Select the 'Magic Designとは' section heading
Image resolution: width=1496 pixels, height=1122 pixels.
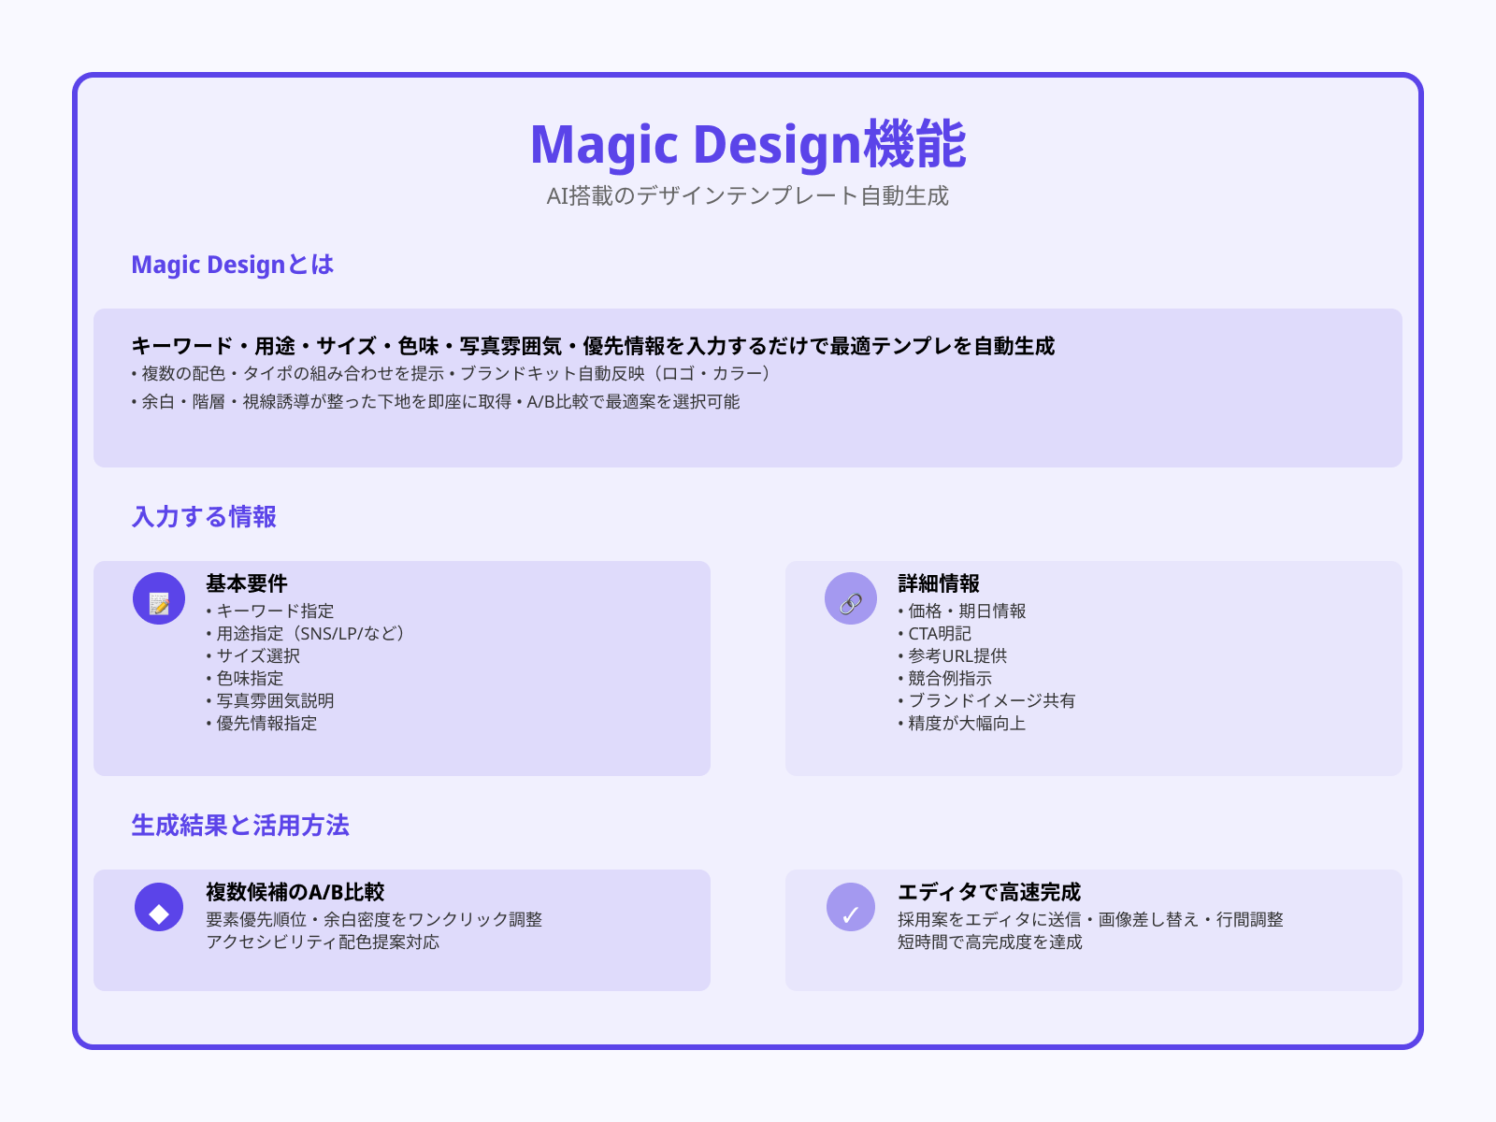click(232, 266)
